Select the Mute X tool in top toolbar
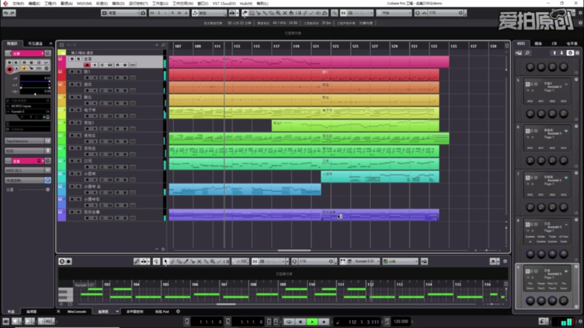This screenshot has width=584, height=328. [285, 13]
